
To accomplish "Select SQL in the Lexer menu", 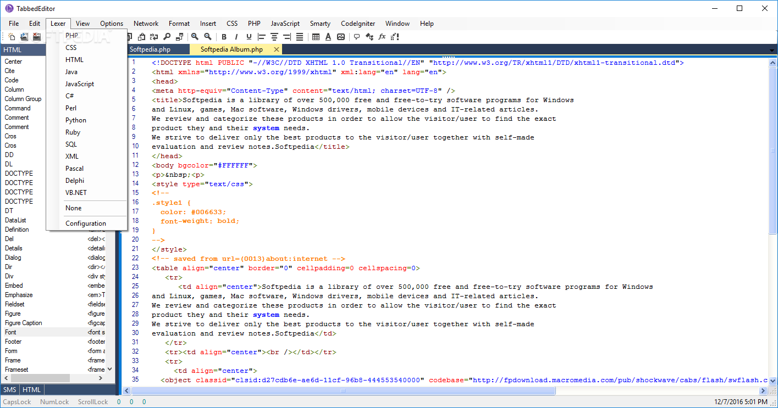I will (x=87, y=144).
